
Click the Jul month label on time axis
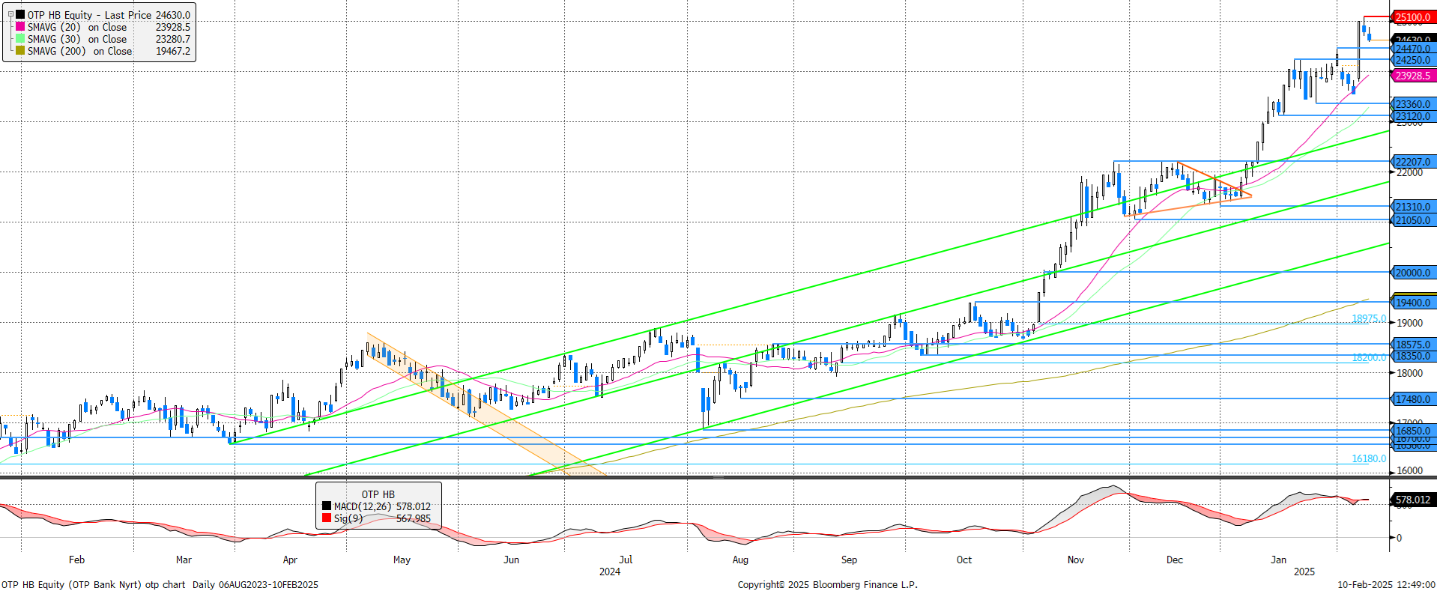[x=626, y=560]
